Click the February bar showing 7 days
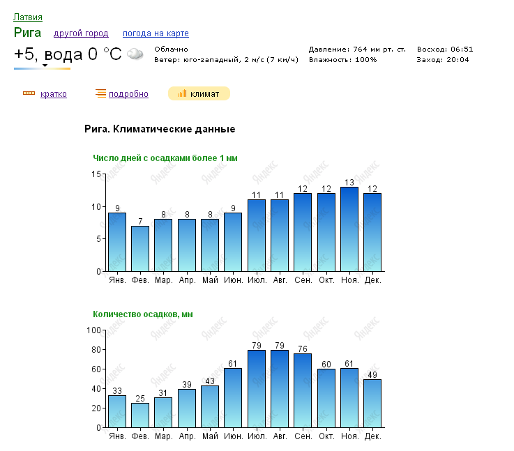The image size is (514, 451). [140, 249]
